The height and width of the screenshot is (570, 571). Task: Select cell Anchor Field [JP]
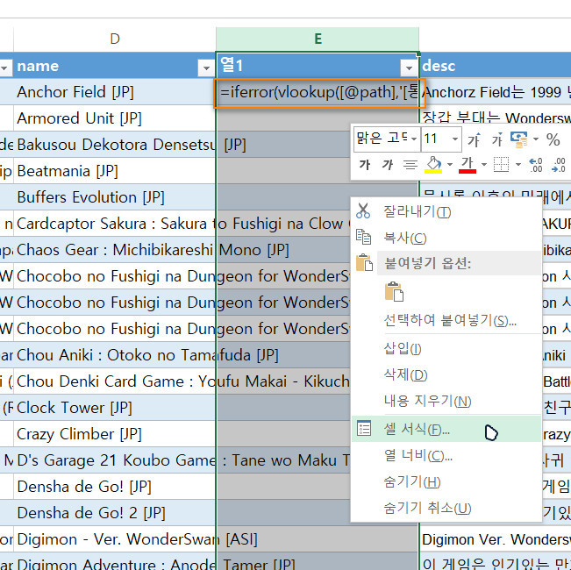point(115,92)
